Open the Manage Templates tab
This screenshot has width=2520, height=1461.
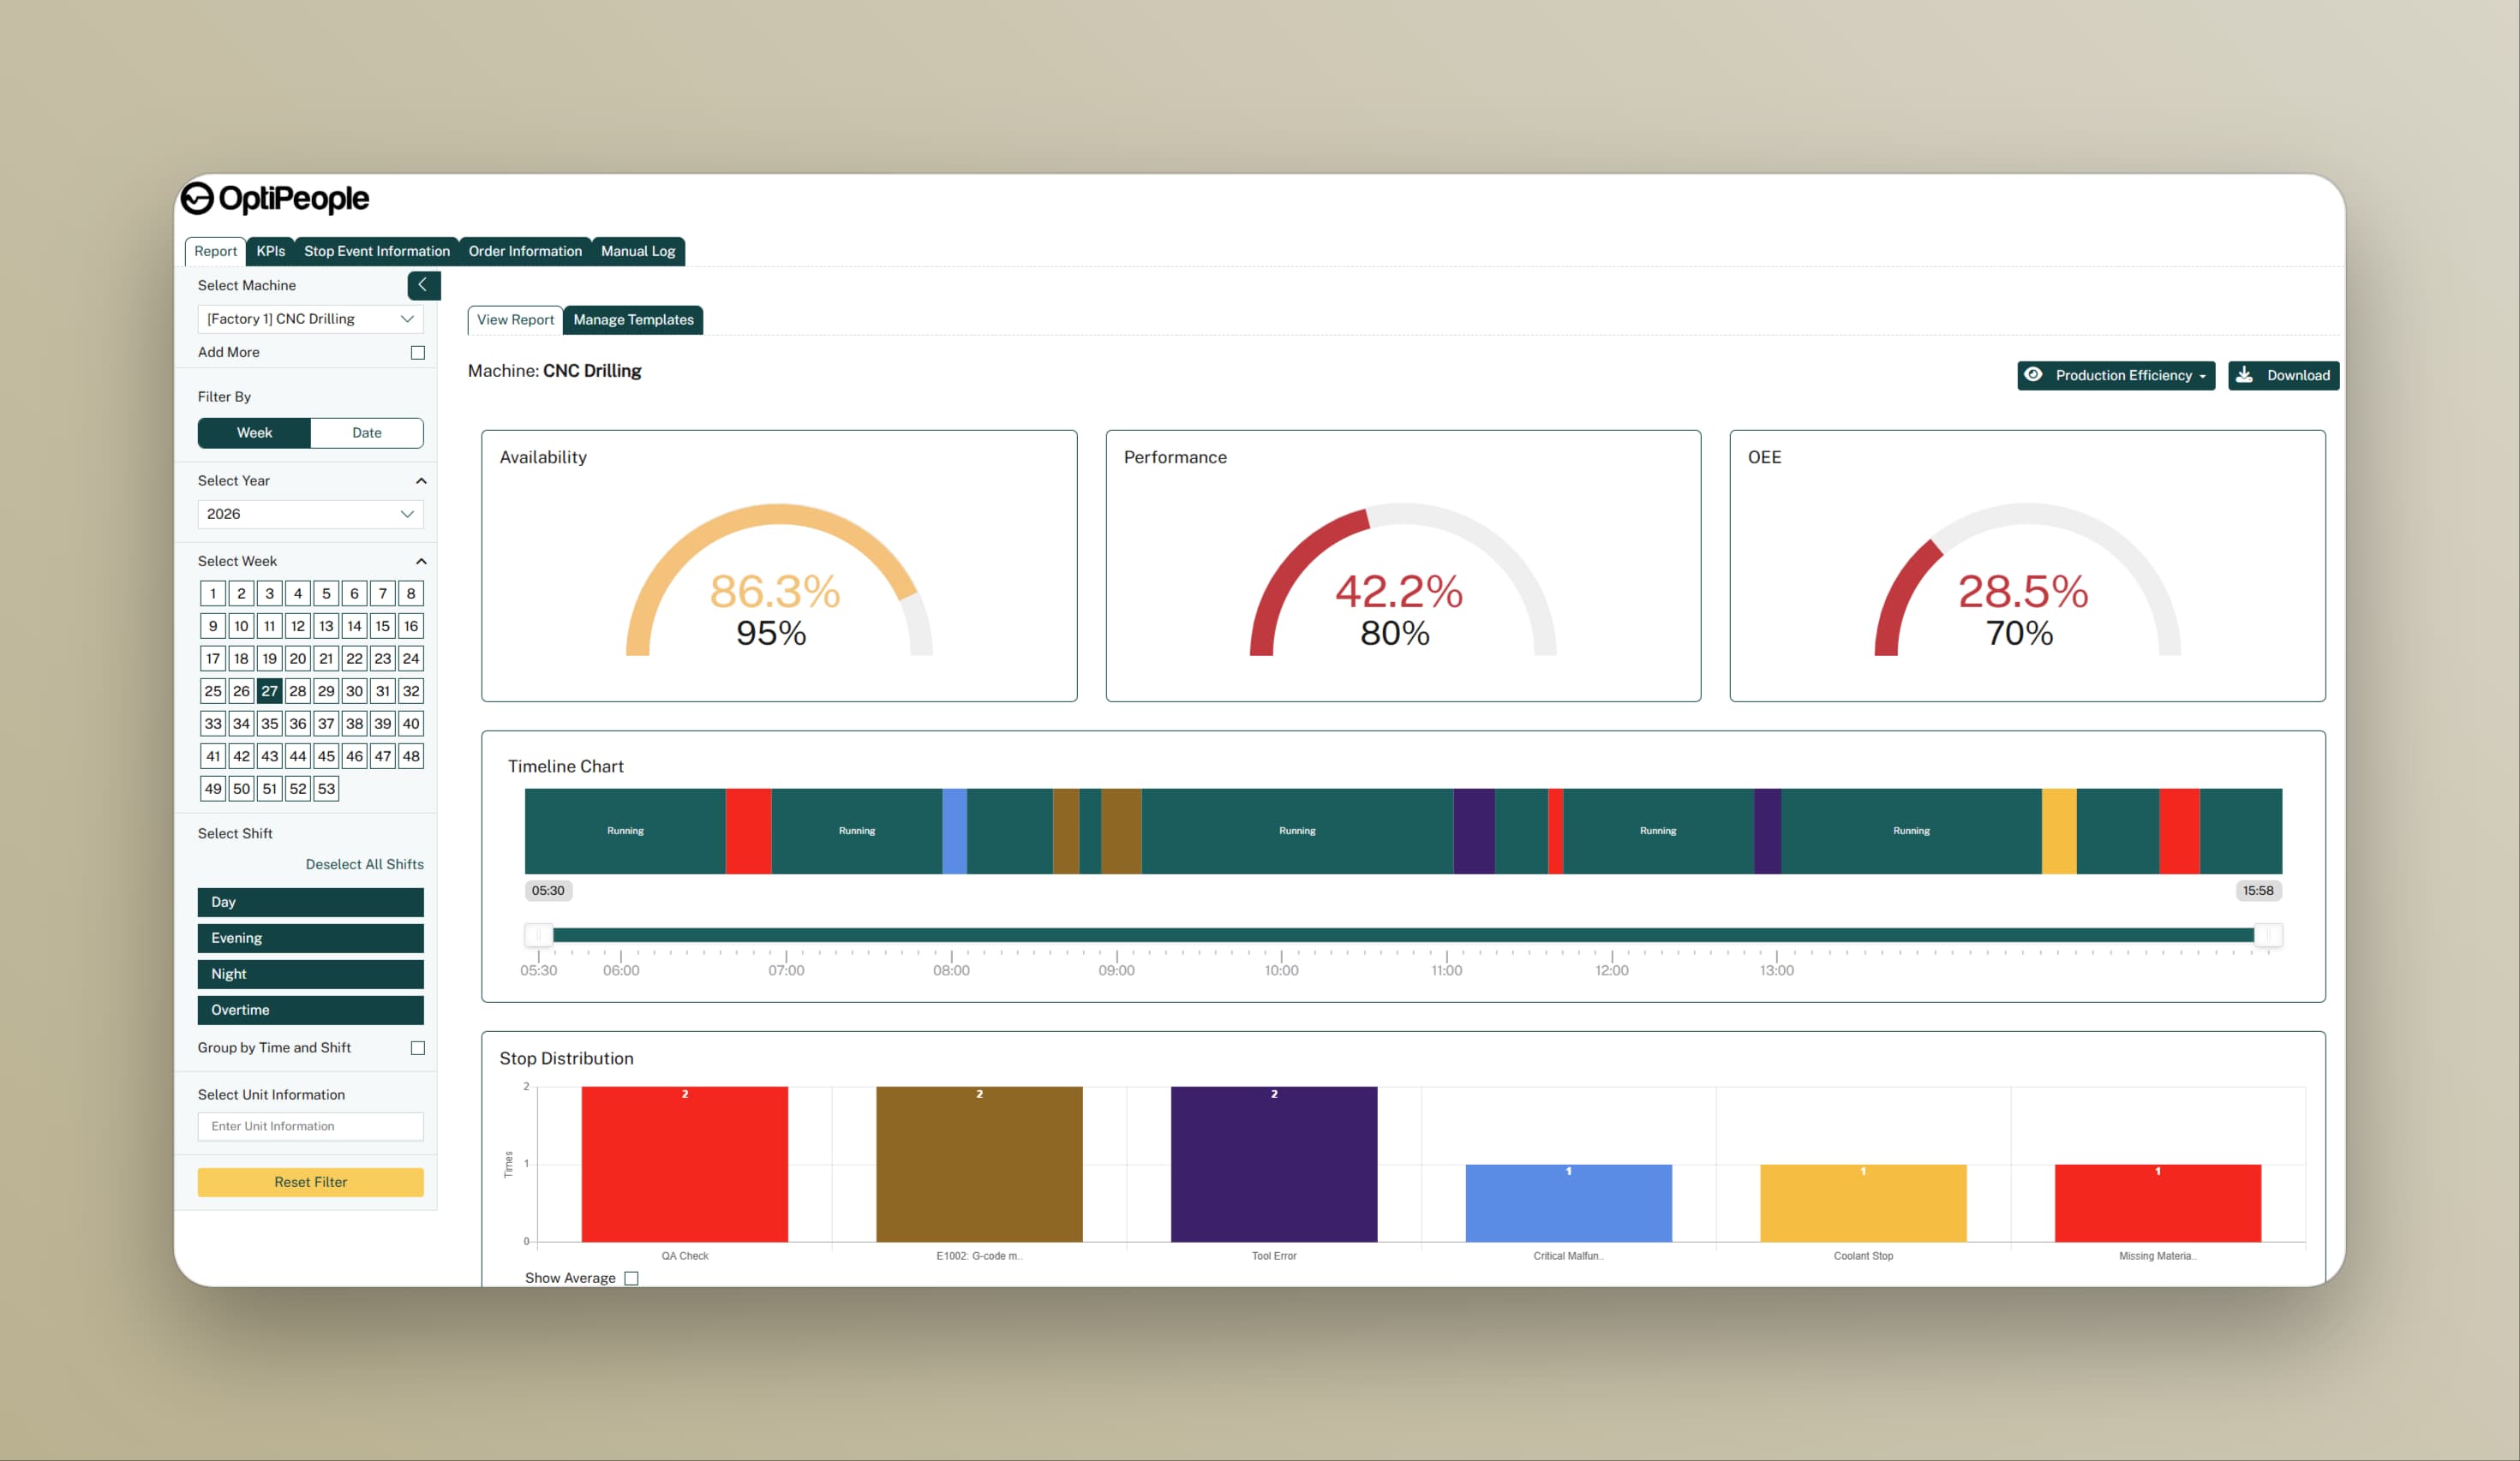(x=633, y=319)
